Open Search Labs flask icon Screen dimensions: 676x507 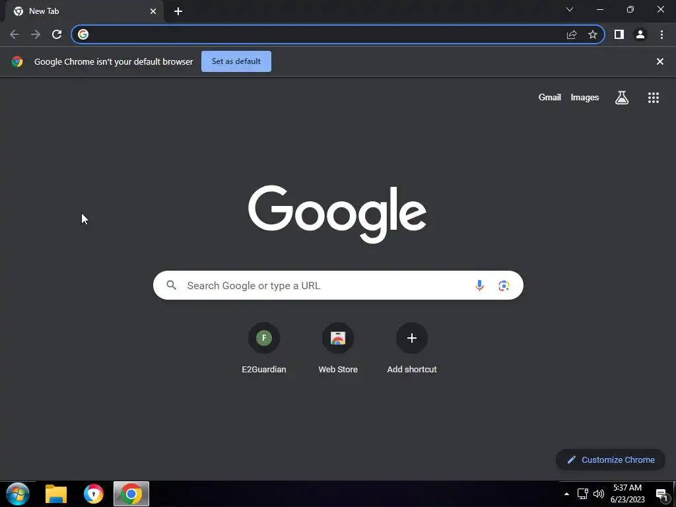point(622,98)
